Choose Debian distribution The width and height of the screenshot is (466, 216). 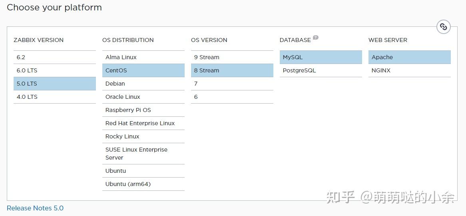143,84
